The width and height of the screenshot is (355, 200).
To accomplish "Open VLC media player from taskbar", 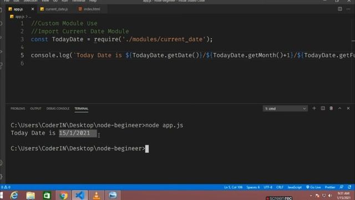I will (96, 195).
